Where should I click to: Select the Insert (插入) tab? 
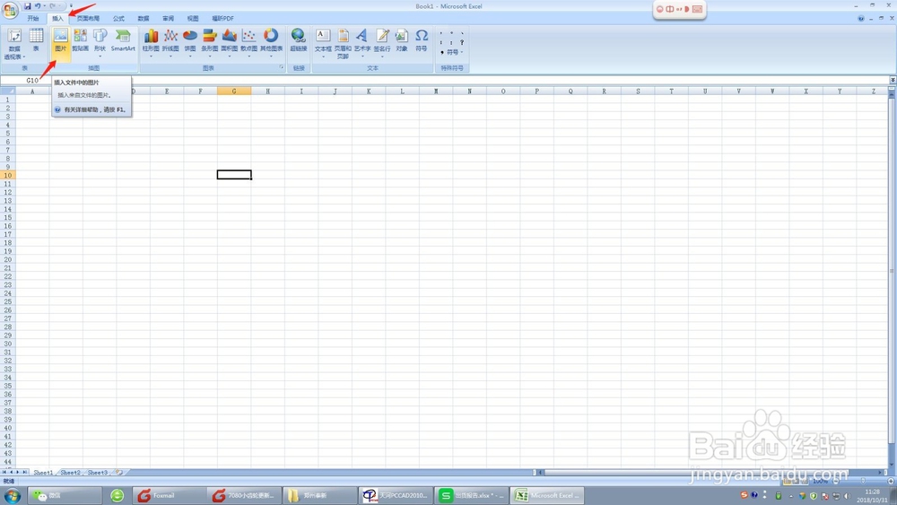[x=57, y=18]
